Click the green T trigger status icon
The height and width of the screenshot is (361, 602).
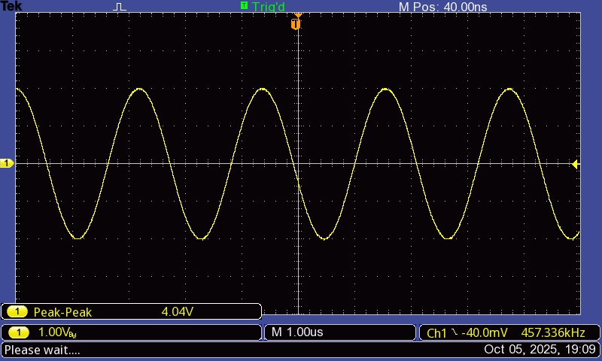pos(244,6)
